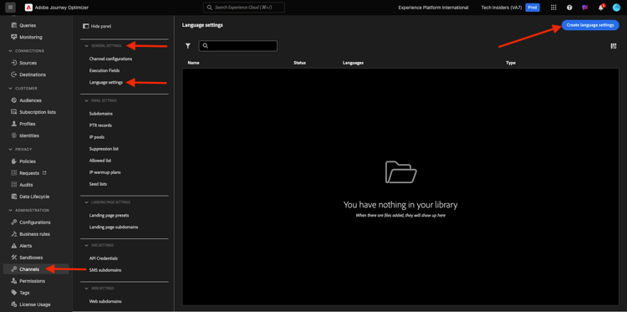
Task: Click the Queries sidebar icon
Action: click(14, 25)
